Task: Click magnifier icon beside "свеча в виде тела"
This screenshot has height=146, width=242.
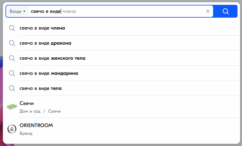Action: click(12, 89)
